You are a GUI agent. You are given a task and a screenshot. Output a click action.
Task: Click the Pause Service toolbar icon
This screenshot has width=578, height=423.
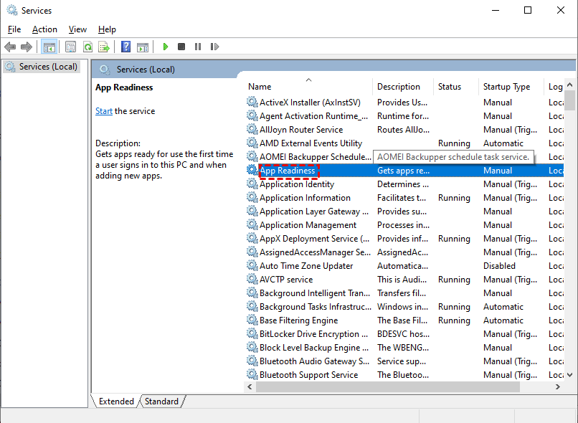click(x=198, y=47)
